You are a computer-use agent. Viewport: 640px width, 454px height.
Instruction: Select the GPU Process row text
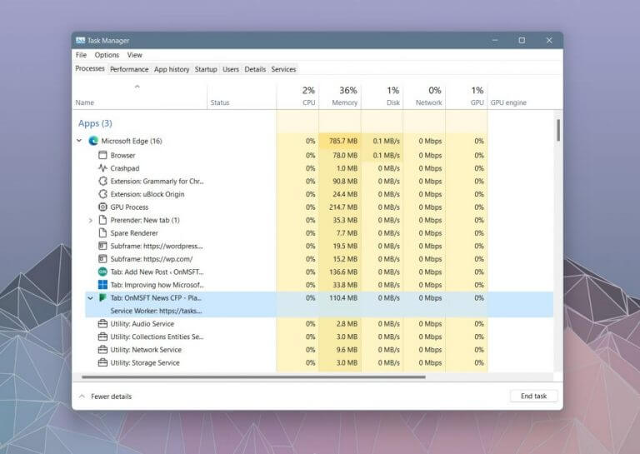click(129, 207)
